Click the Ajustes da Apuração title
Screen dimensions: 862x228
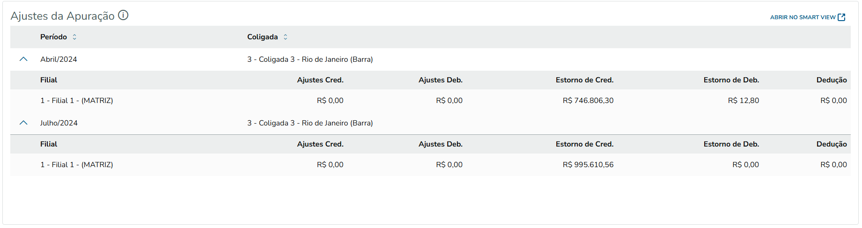pos(62,16)
